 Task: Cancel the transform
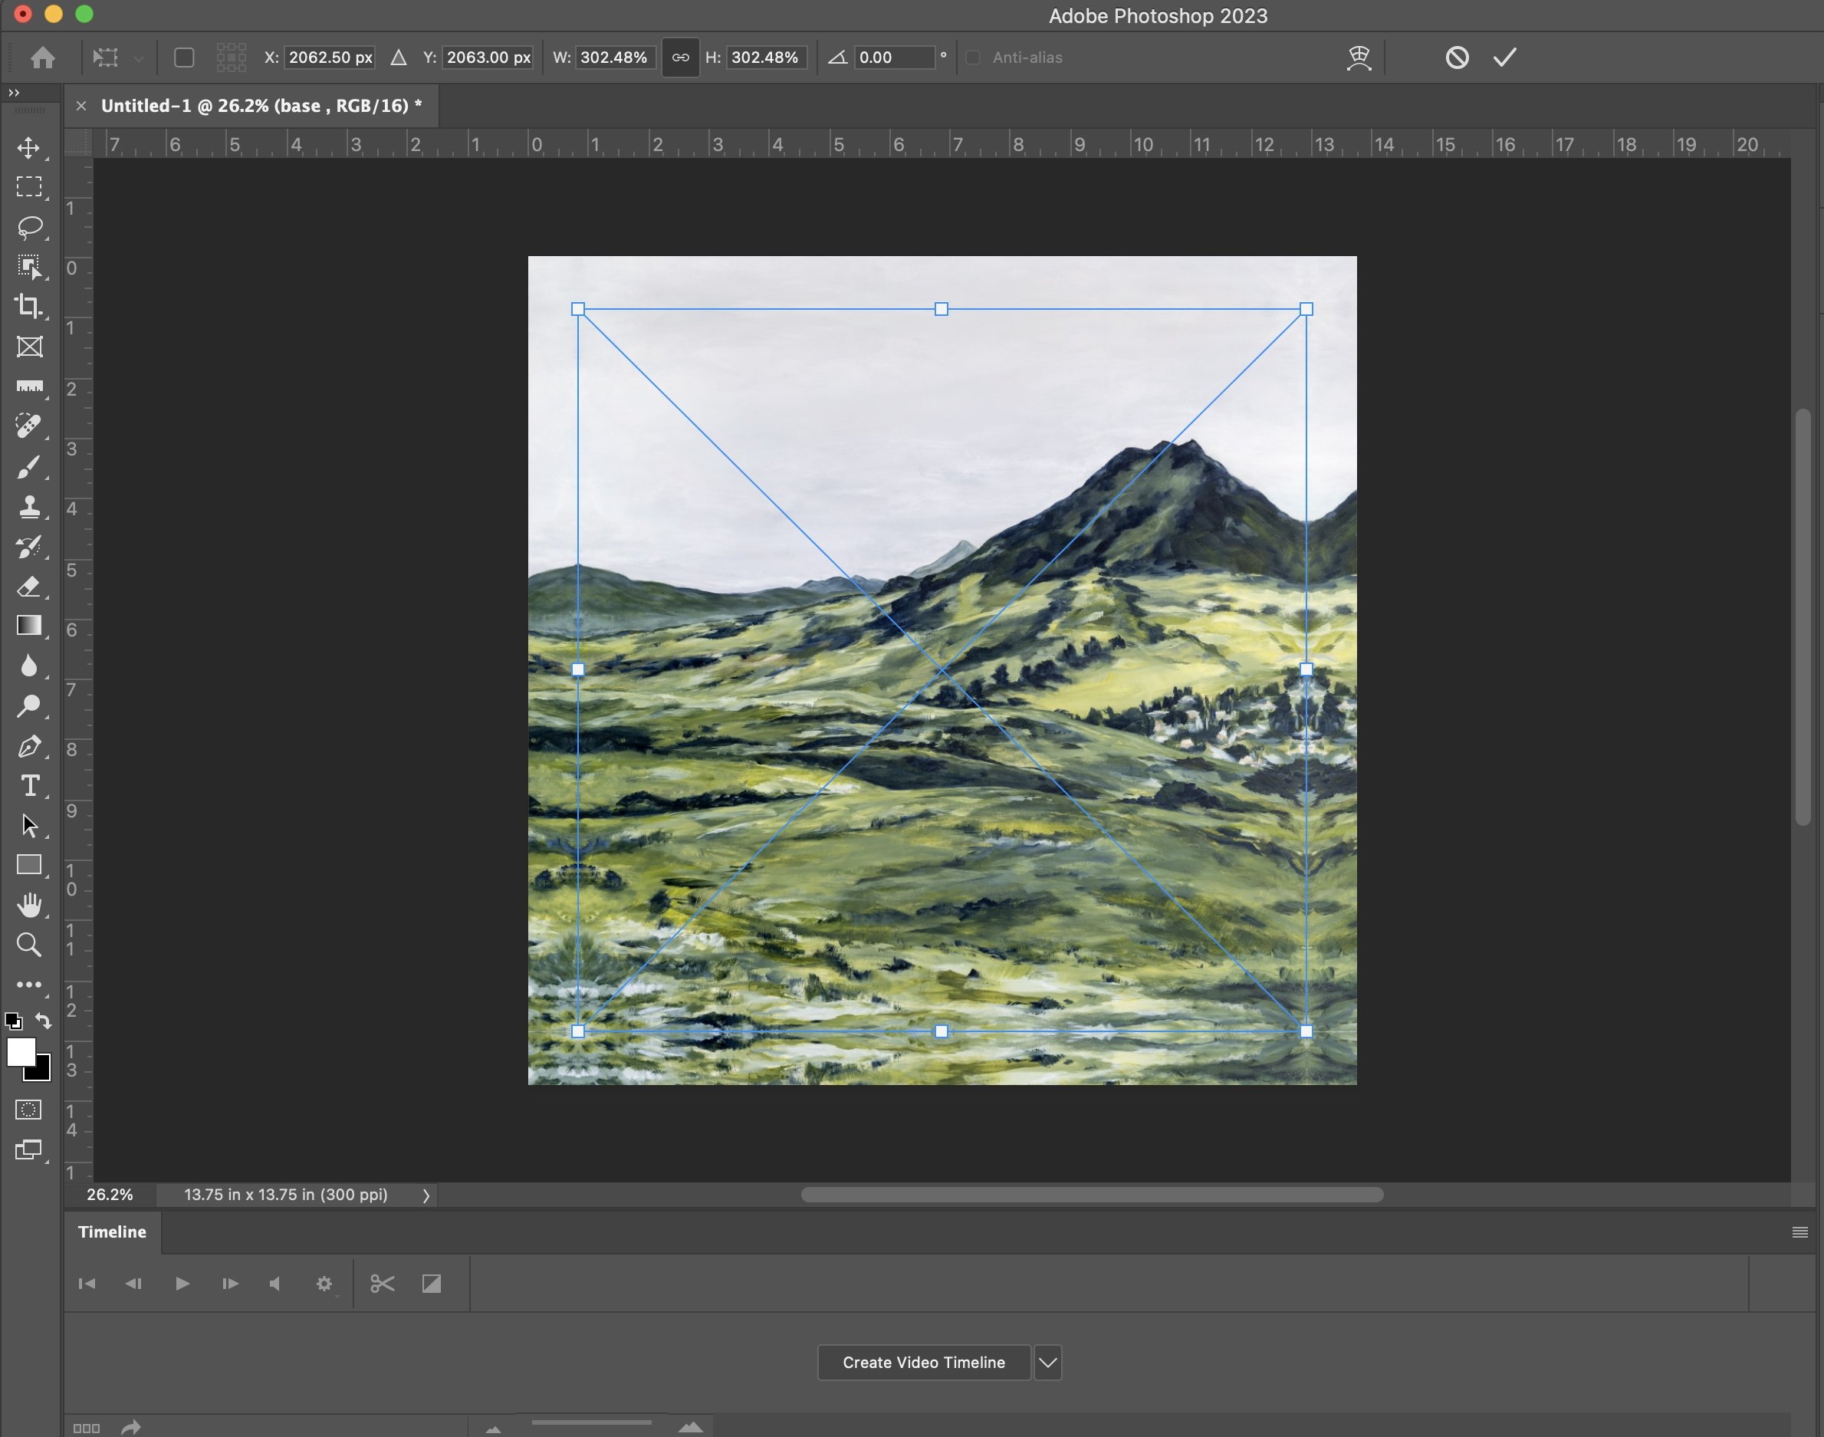pyautogui.click(x=1458, y=58)
